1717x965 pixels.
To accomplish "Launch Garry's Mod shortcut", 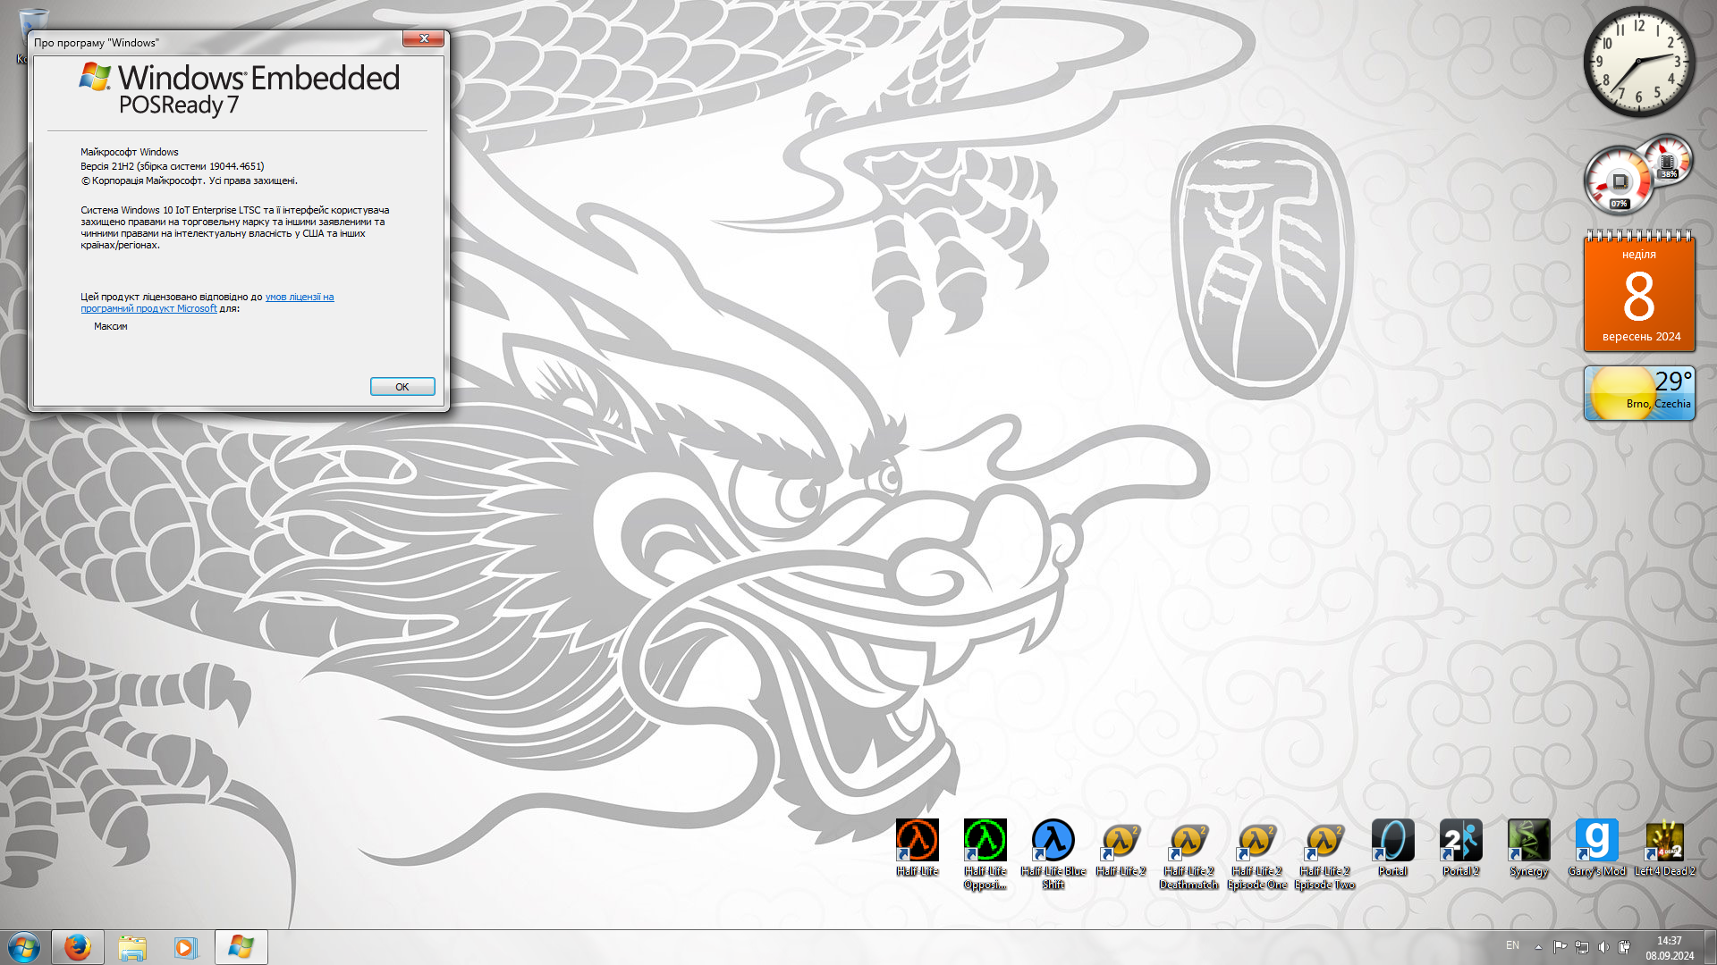I will click(1596, 842).
